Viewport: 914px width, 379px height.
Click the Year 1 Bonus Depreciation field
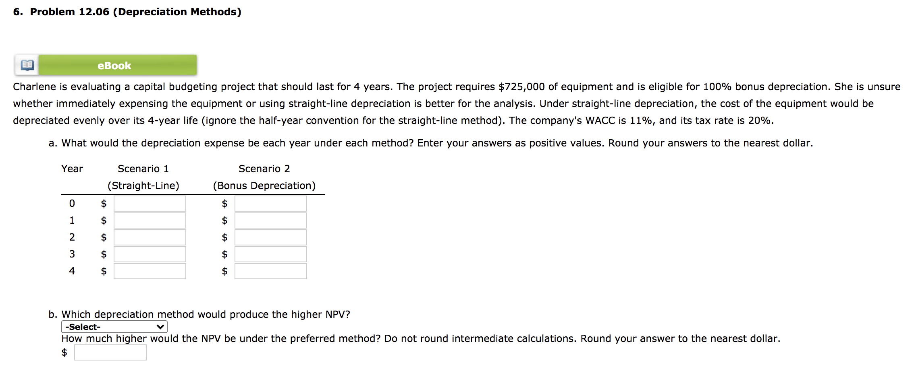click(270, 220)
